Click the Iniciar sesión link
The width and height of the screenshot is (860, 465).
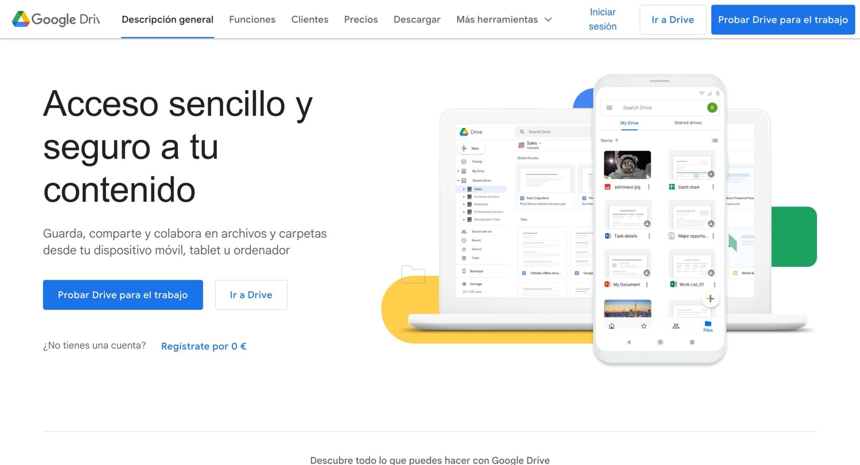[x=603, y=19]
